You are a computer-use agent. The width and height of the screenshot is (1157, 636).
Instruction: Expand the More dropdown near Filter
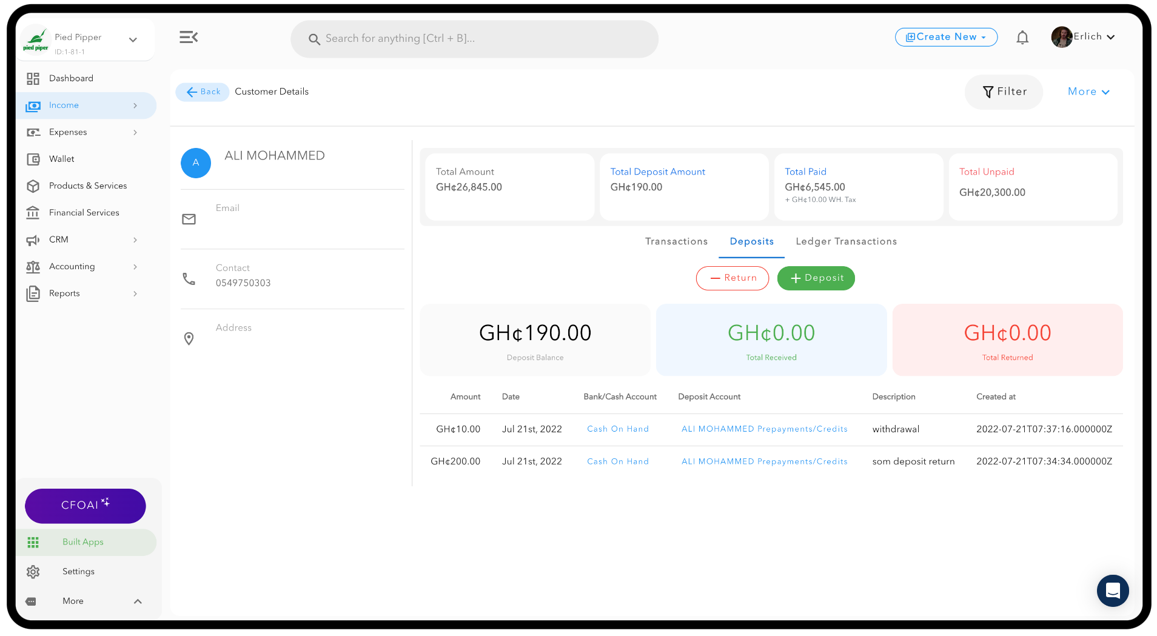coord(1088,92)
